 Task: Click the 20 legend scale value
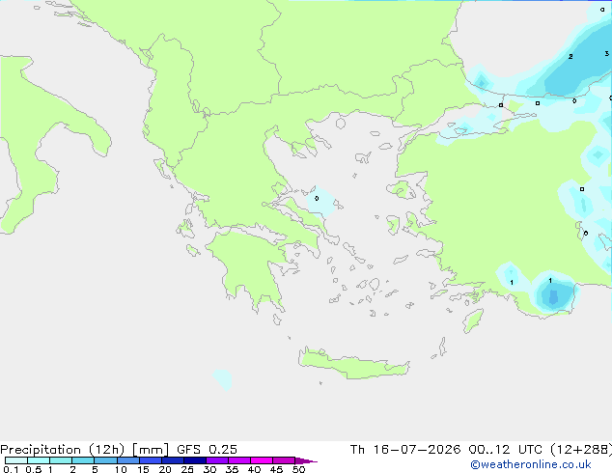165,469
